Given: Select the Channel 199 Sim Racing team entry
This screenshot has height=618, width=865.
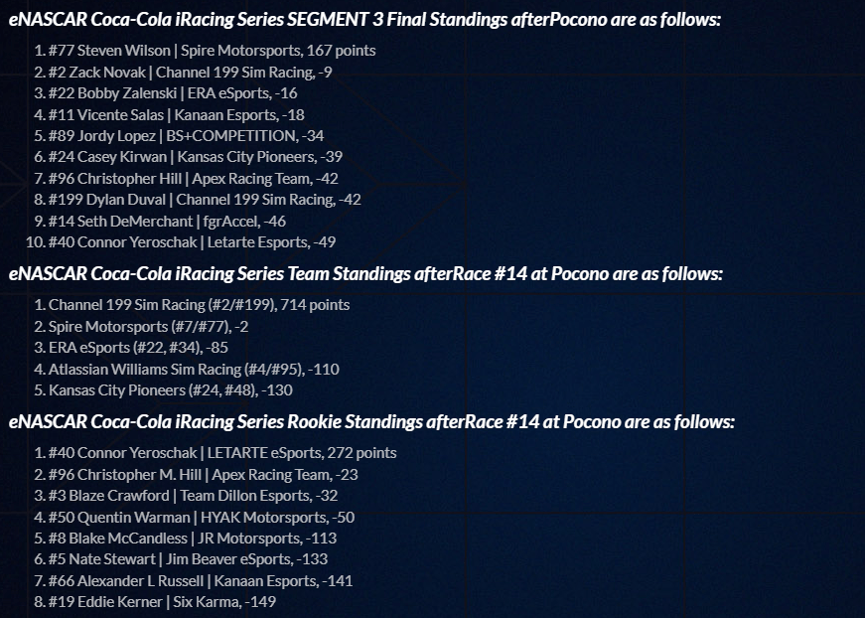Looking at the screenshot, I should [200, 305].
